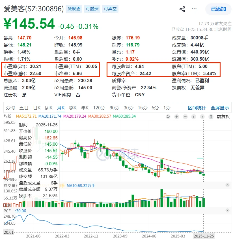Click the chart reset undo icon

click(168, 116)
